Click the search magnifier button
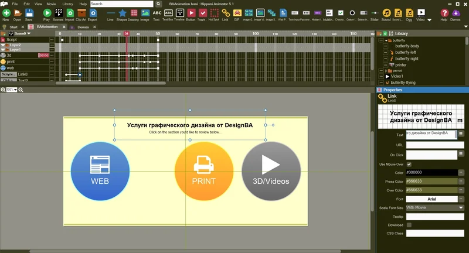 [x=158, y=4]
